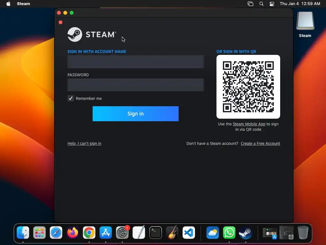Click the blue Sign in button

pos(136,114)
